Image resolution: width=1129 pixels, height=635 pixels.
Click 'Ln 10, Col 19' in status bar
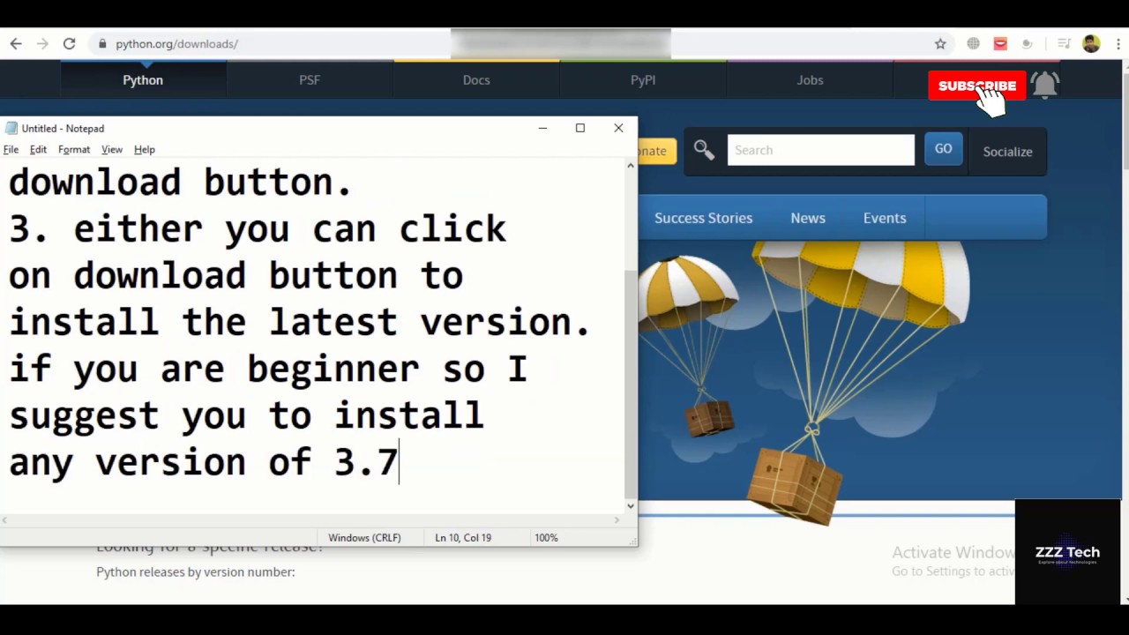tap(463, 538)
